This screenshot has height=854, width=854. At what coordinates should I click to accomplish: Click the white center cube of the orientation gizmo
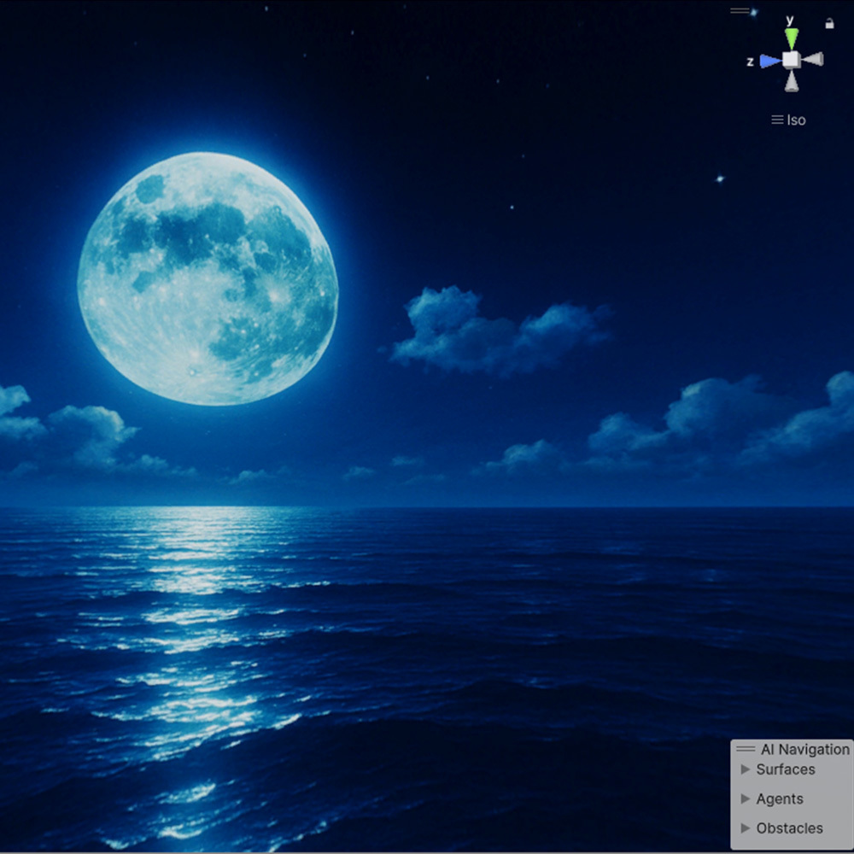click(791, 60)
